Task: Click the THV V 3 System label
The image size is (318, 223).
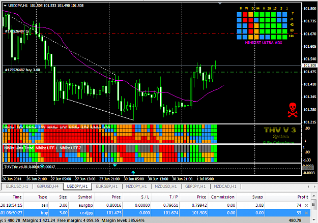Action: click(x=280, y=133)
